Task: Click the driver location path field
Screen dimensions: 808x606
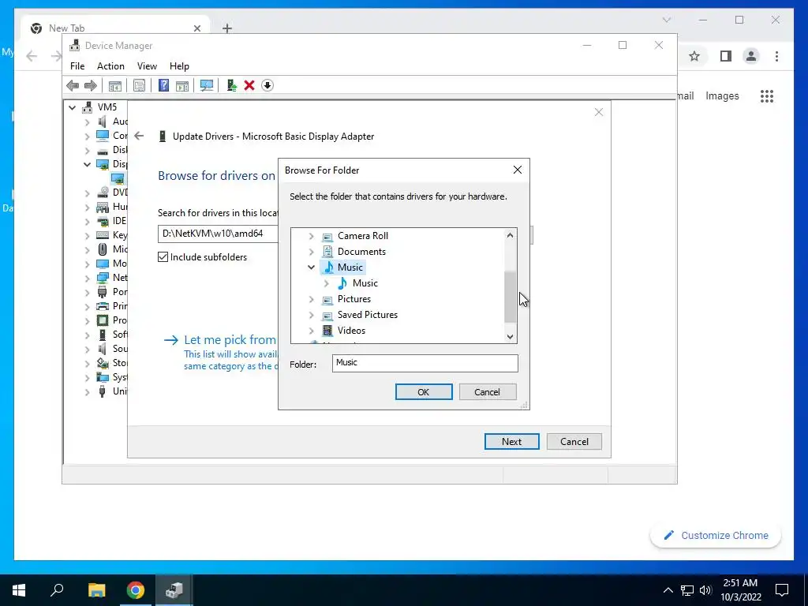Action: [x=218, y=234]
